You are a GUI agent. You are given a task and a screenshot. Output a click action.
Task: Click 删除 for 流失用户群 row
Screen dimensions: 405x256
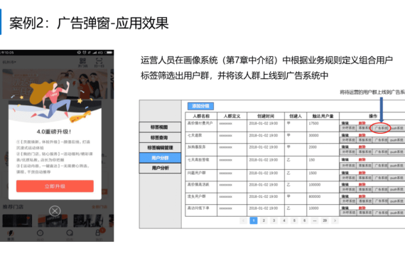pyautogui.click(x=362, y=196)
